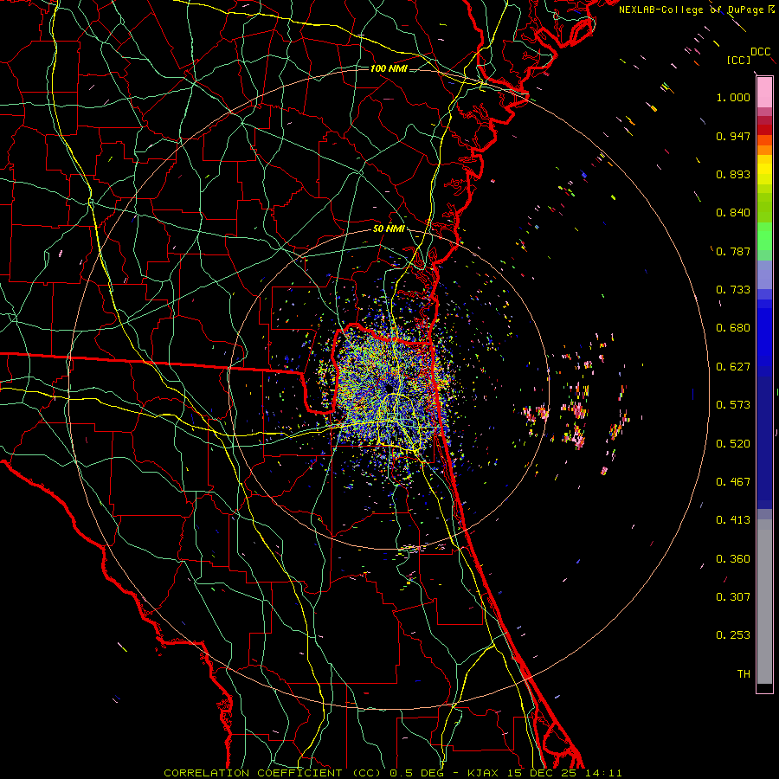The image size is (779, 779).
Task: Click the CORRELATION COEFFICIENT (CC) caption text
Action: coord(273,773)
